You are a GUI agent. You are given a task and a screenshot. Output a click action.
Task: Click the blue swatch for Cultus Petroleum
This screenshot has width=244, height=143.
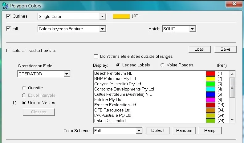[x=210, y=94]
